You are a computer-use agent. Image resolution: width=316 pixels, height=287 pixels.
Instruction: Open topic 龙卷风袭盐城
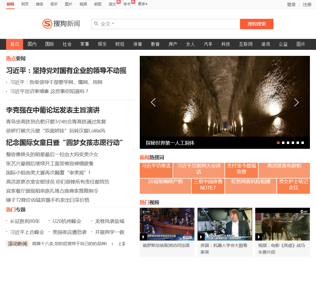click(110, 221)
